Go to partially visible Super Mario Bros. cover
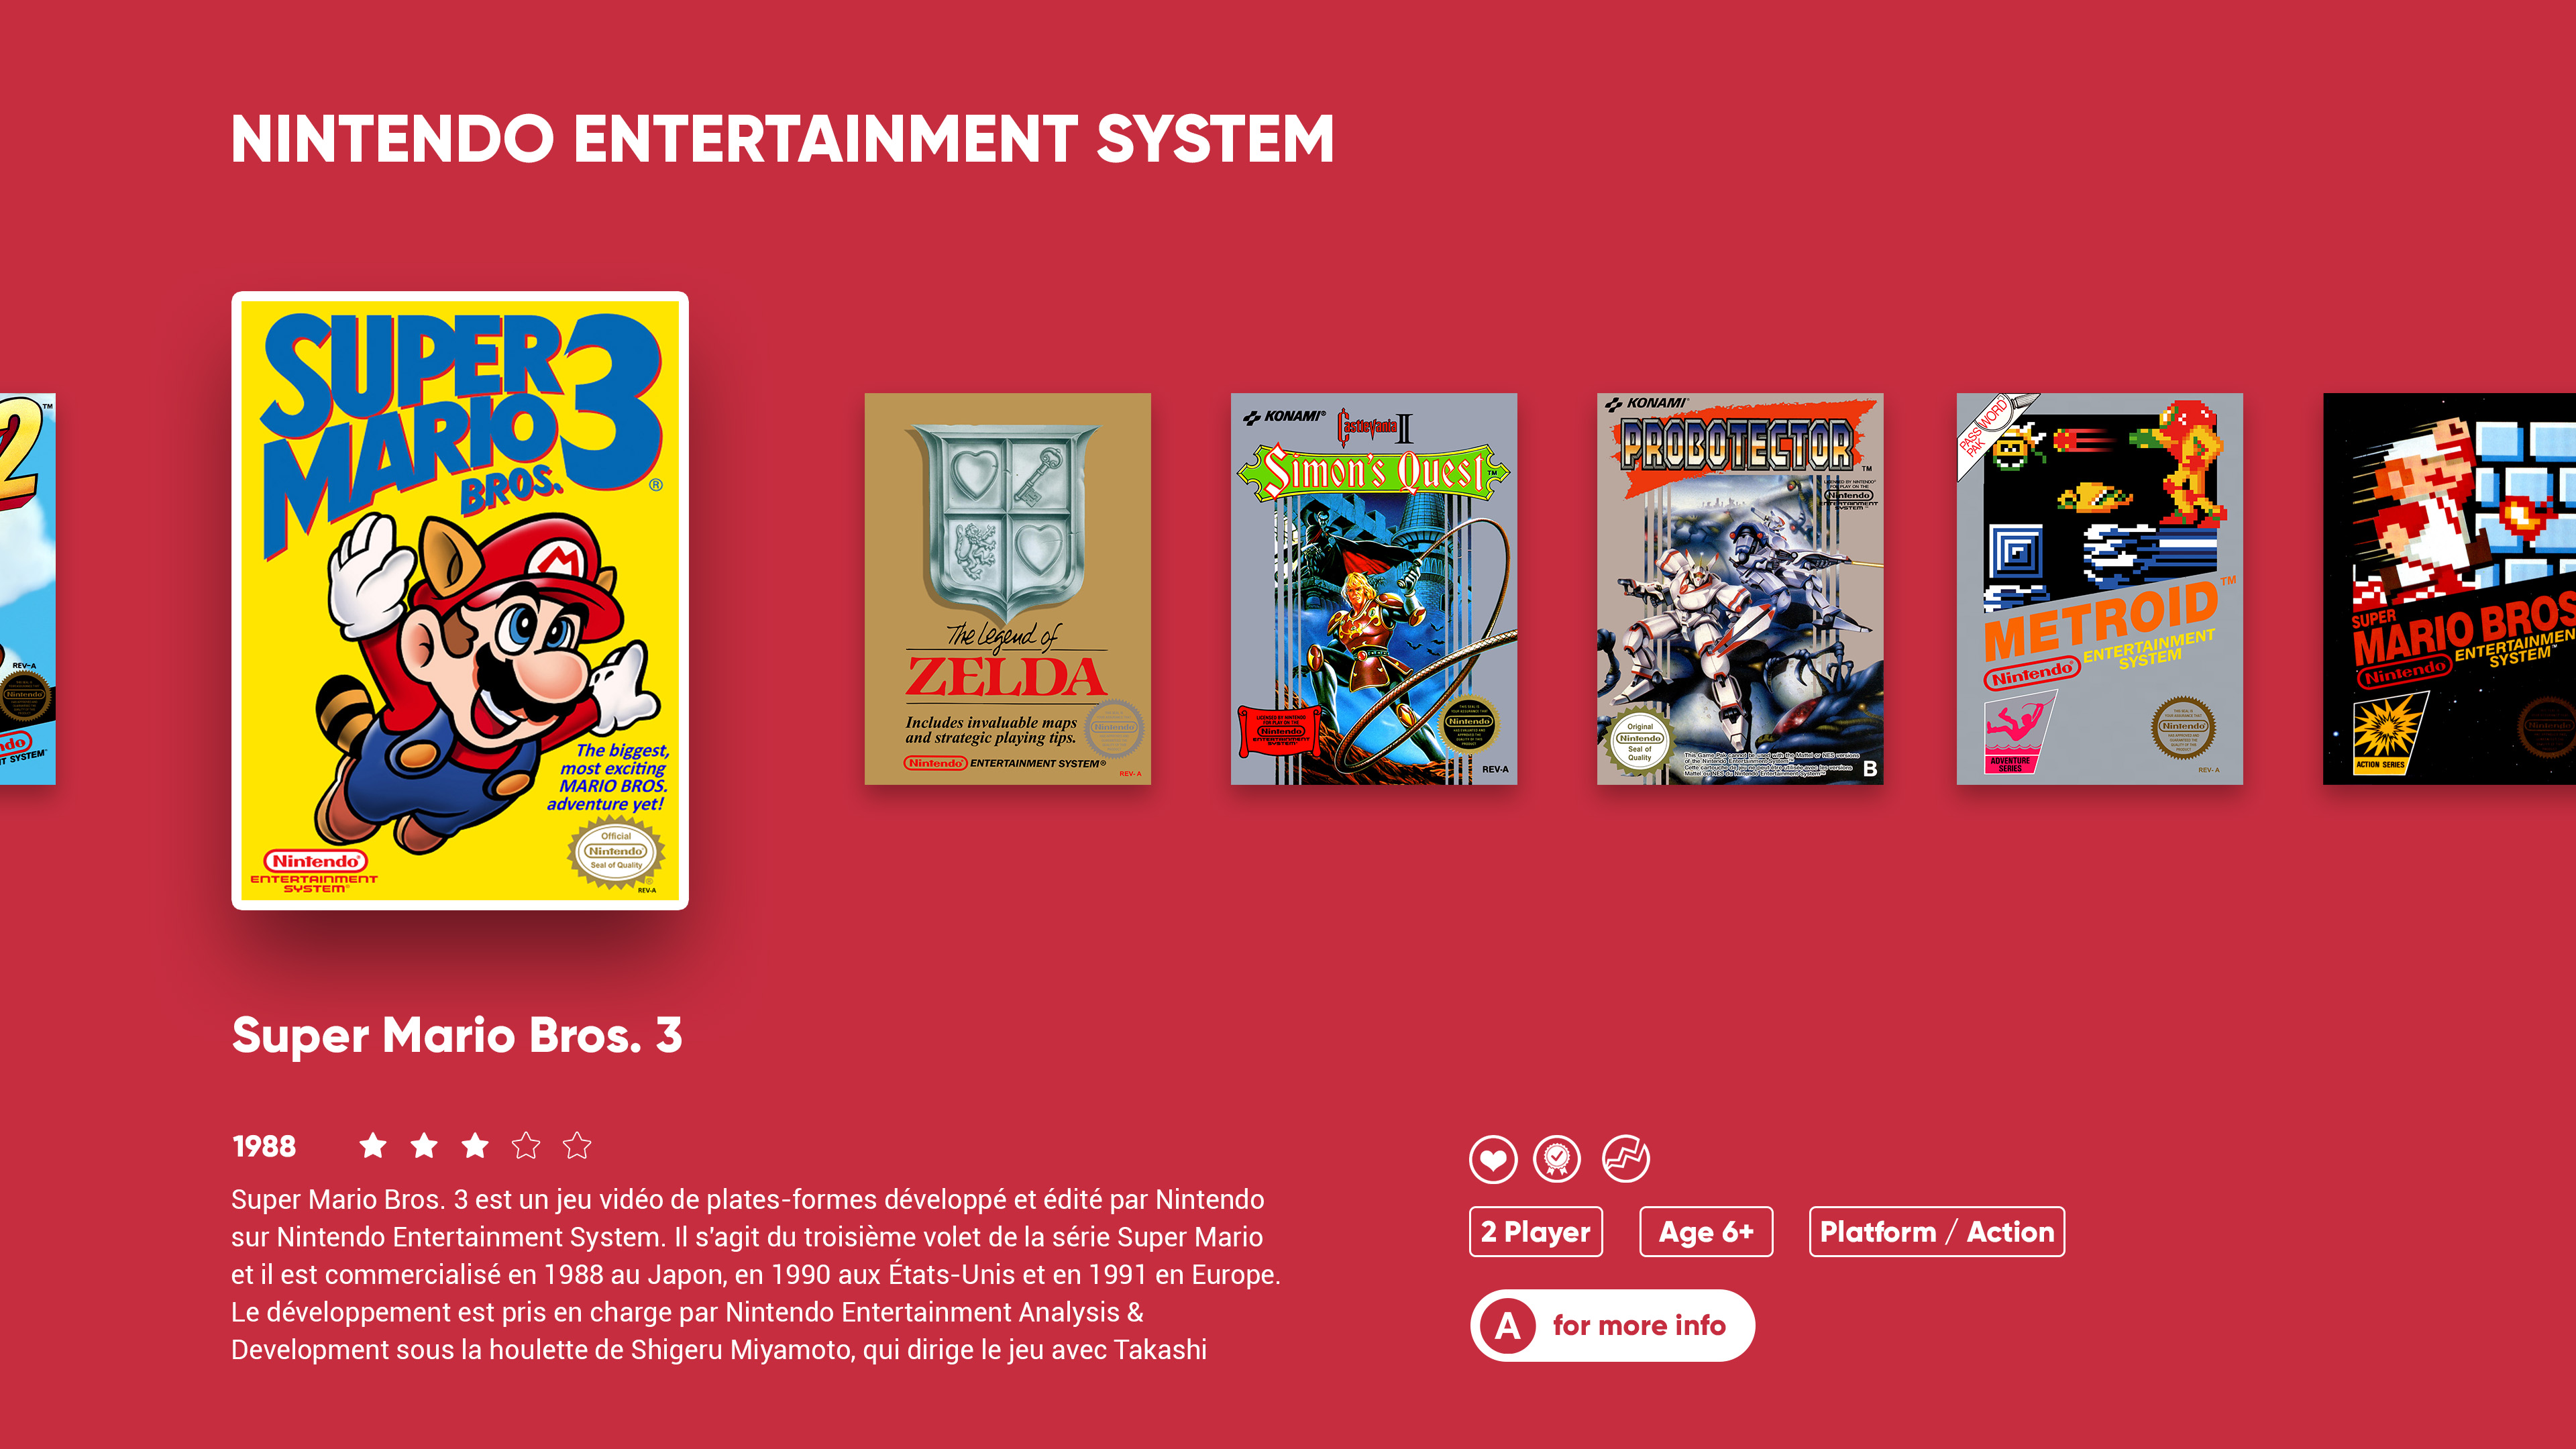The image size is (2576, 1449). pos(2449,589)
